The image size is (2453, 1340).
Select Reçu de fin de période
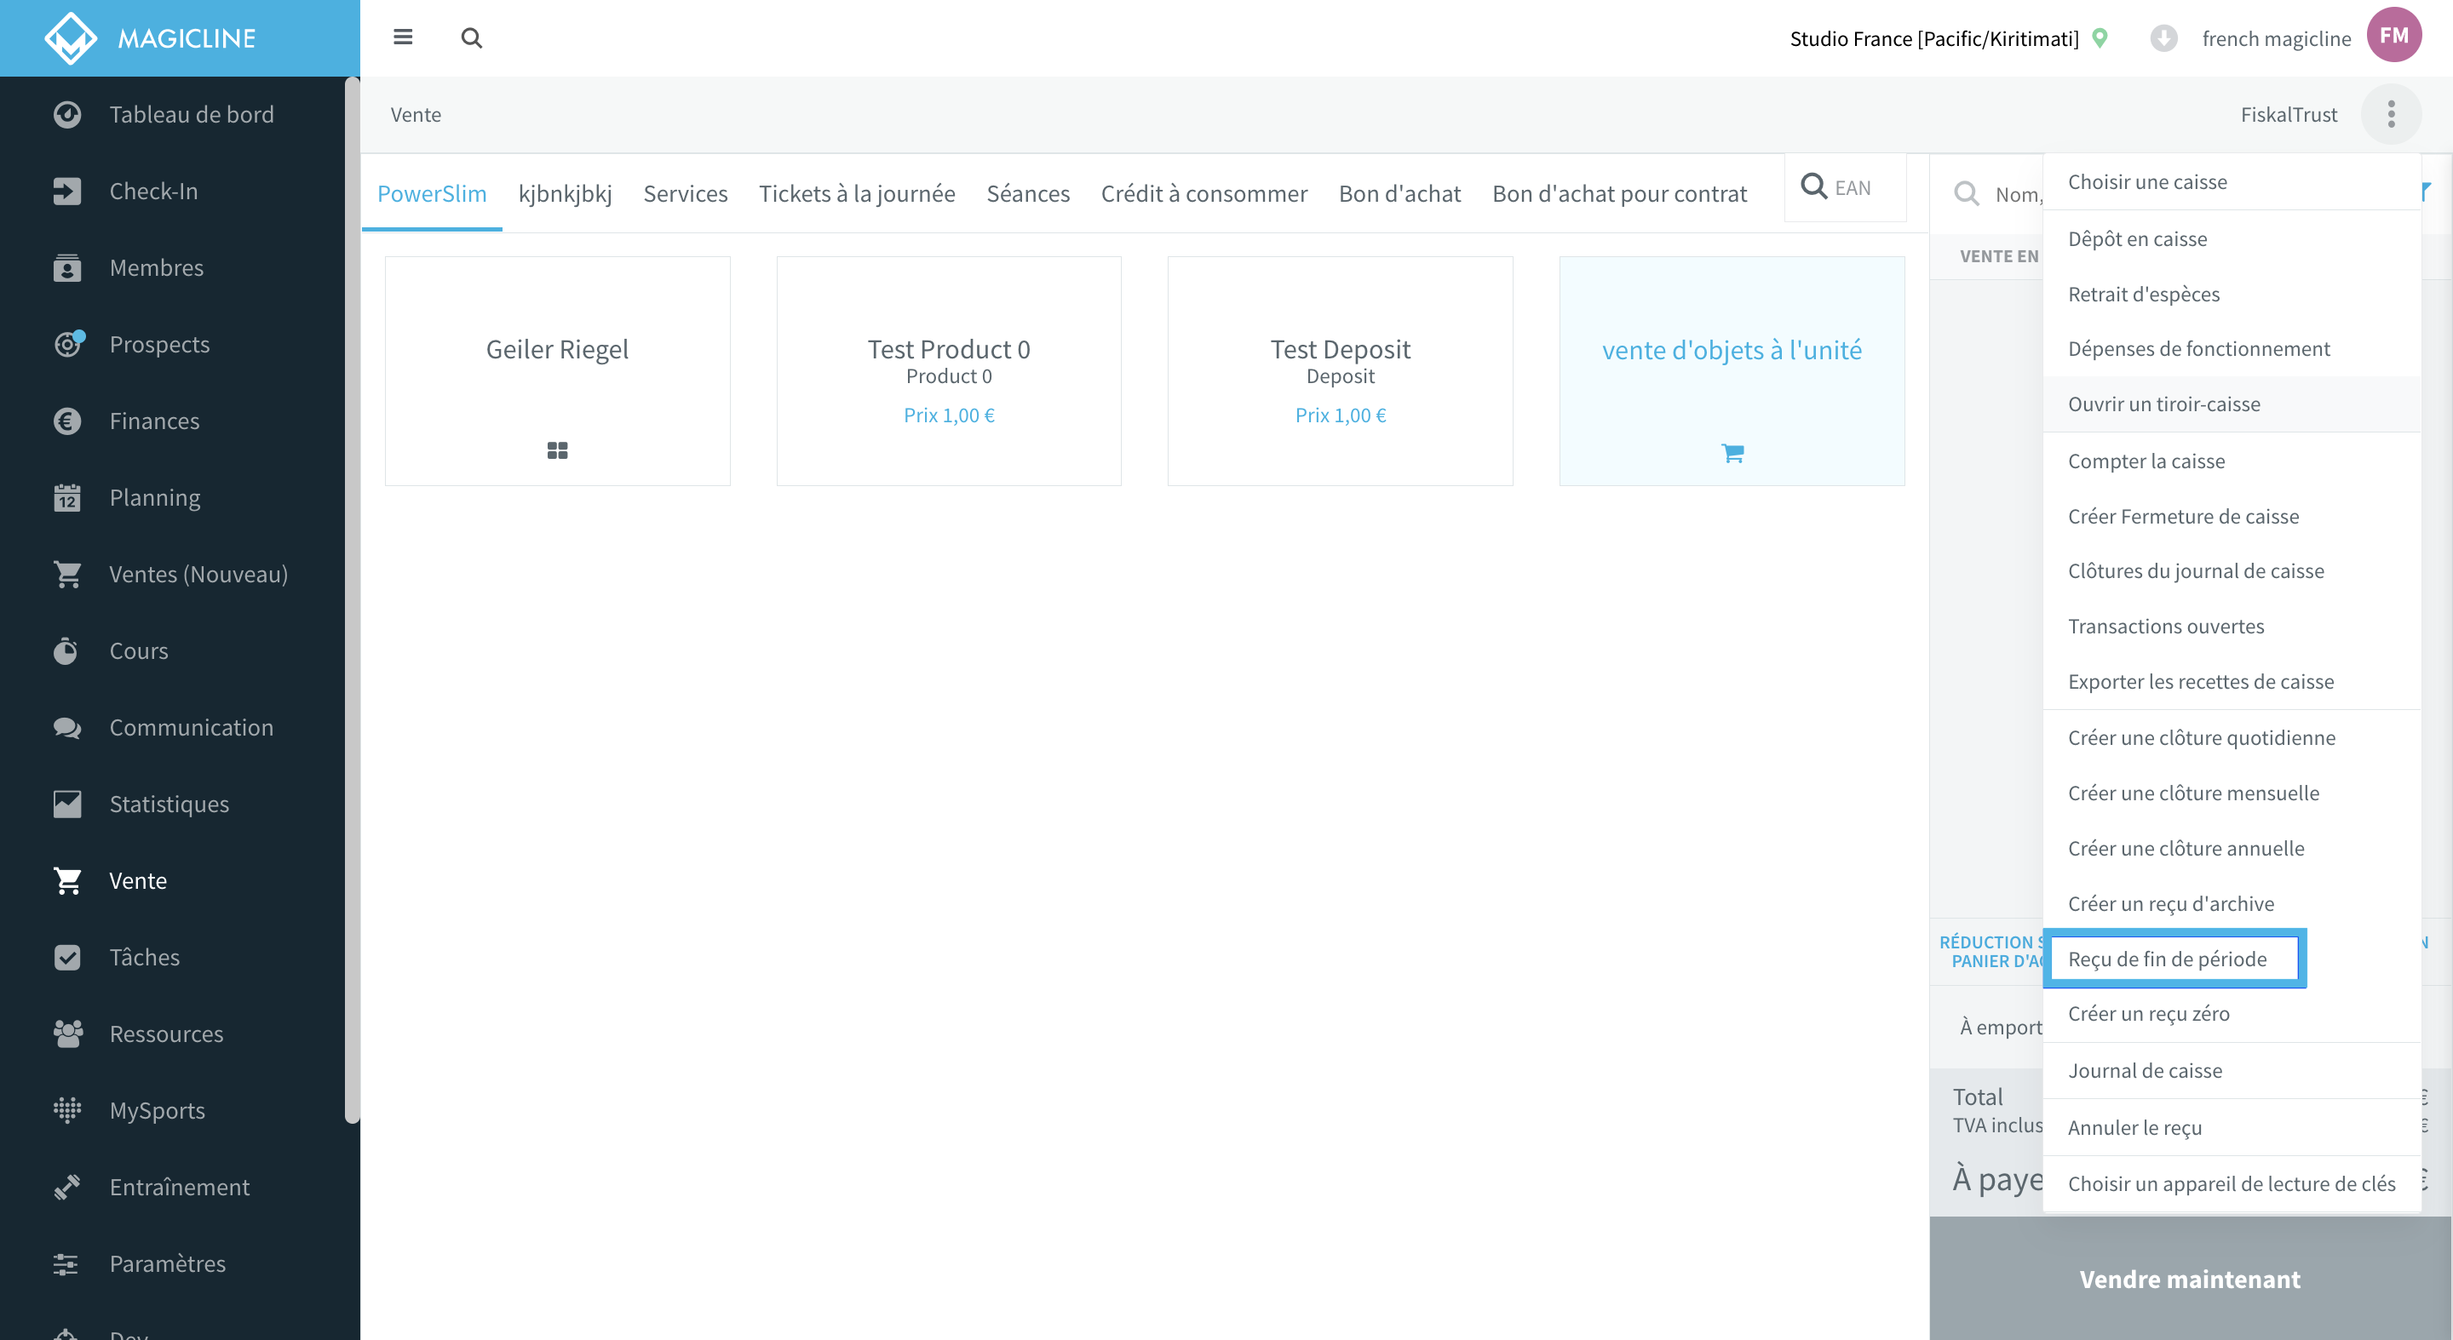2175,959
